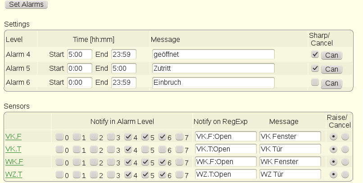Click the Can button for Alarm 6
This screenshot has width=363, height=183.
[x=331, y=83]
